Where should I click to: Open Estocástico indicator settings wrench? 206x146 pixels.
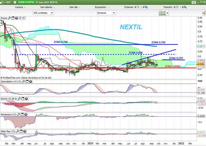(x=23, y=81)
